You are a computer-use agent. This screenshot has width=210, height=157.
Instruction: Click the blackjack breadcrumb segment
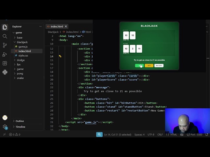(x=53, y=32)
